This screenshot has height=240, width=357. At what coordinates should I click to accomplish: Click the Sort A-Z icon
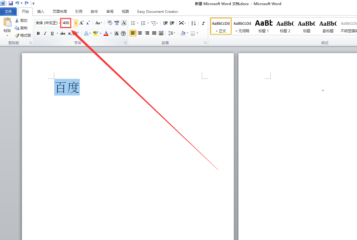(x=193, y=23)
